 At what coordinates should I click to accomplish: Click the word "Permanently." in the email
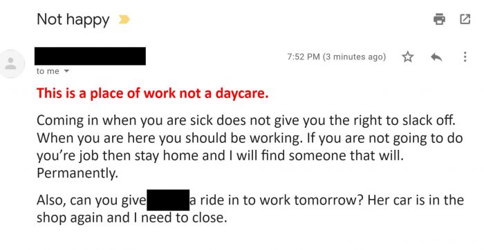[77, 173]
